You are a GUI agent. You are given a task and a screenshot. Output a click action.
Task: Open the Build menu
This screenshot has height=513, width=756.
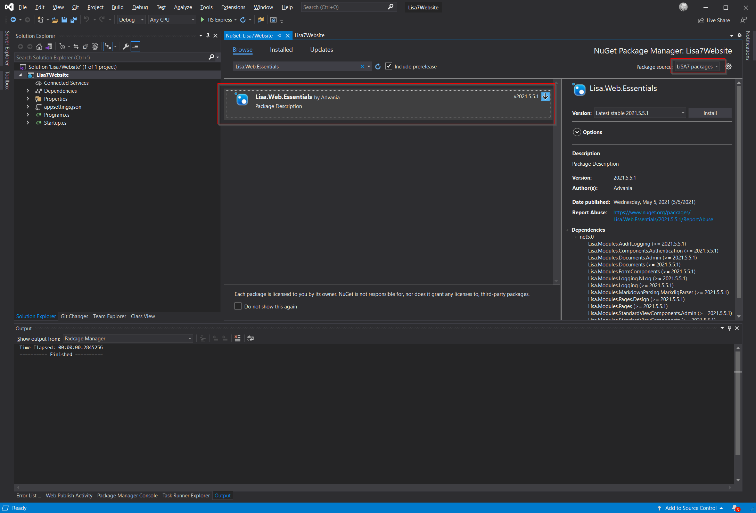pos(117,7)
